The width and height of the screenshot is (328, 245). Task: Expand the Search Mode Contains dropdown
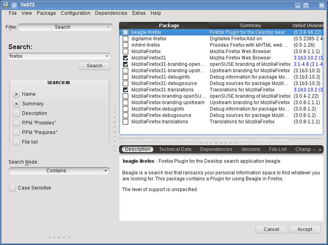tap(59, 171)
